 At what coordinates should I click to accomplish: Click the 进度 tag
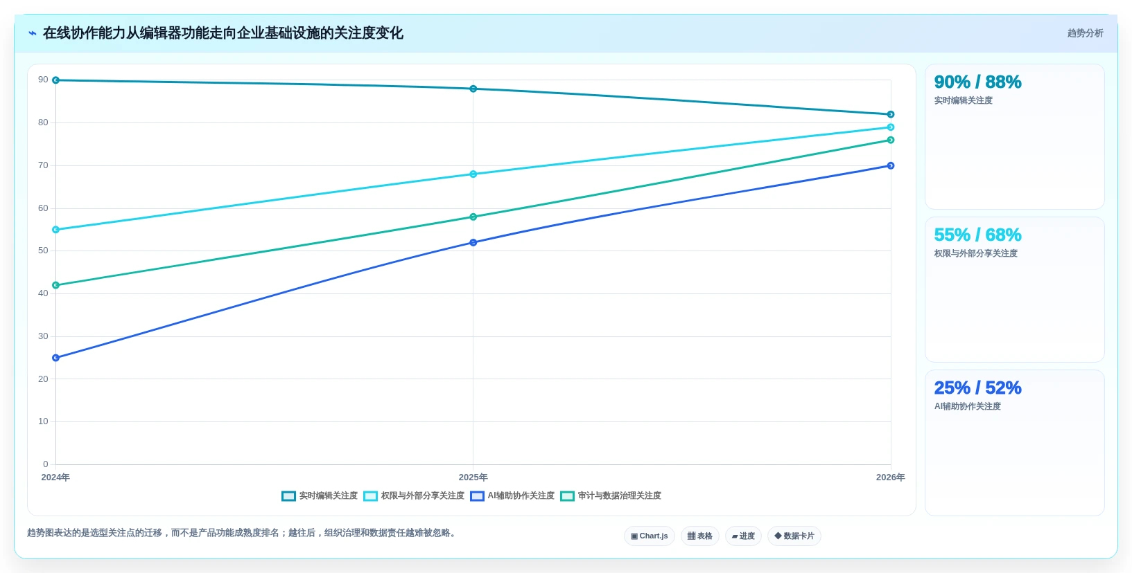pyautogui.click(x=743, y=536)
